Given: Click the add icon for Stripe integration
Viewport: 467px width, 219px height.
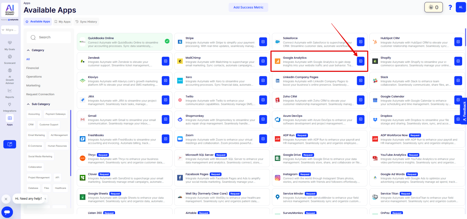Looking at the screenshot, I should [x=263, y=42].
